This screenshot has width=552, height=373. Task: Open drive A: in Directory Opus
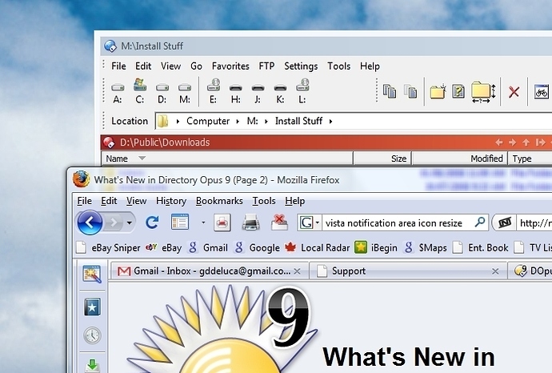[x=118, y=92]
